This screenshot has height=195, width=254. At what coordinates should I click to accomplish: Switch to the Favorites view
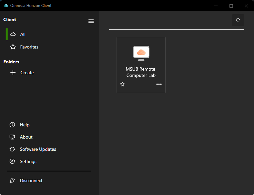click(x=29, y=47)
